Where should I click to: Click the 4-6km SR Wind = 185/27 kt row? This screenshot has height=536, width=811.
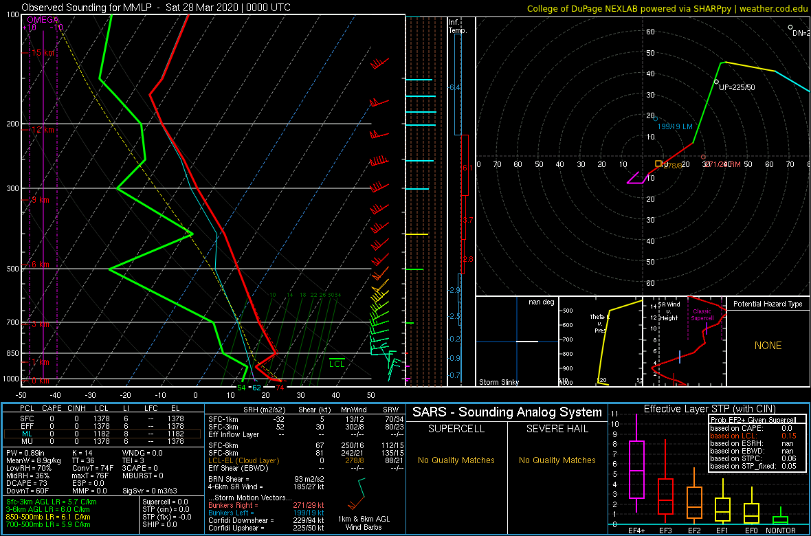pos(266,487)
